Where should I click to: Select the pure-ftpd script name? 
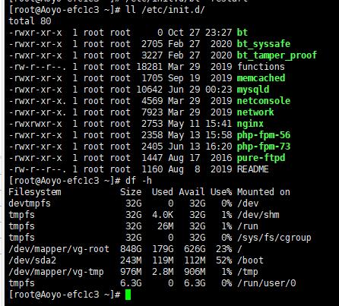click(261, 158)
